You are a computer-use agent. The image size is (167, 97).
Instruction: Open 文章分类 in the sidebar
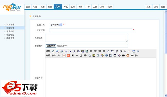(x=10, y=31)
